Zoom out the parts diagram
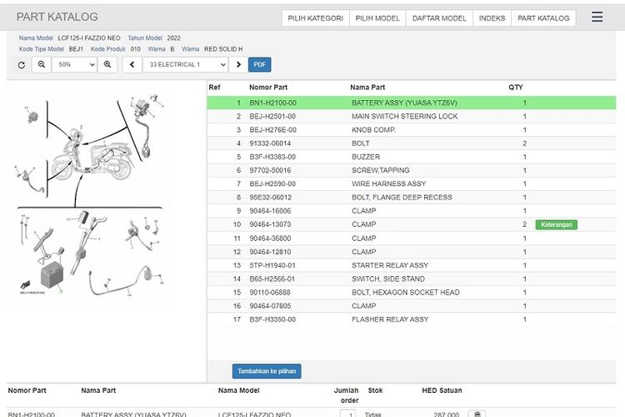 point(41,65)
